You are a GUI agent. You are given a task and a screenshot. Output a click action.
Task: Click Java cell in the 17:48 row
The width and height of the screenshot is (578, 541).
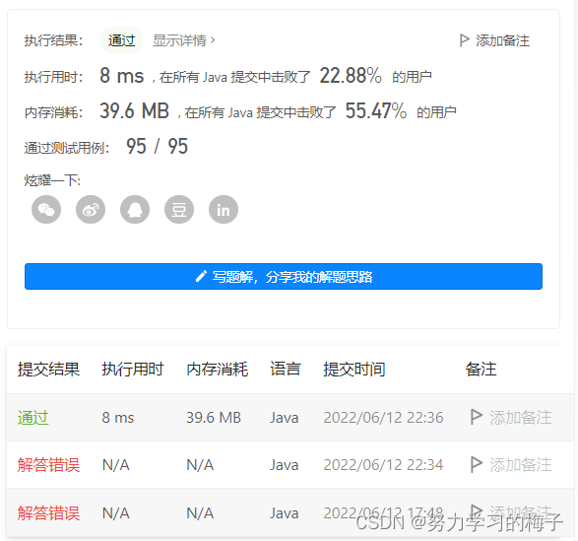pyautogui.click(x=285, y=513)
